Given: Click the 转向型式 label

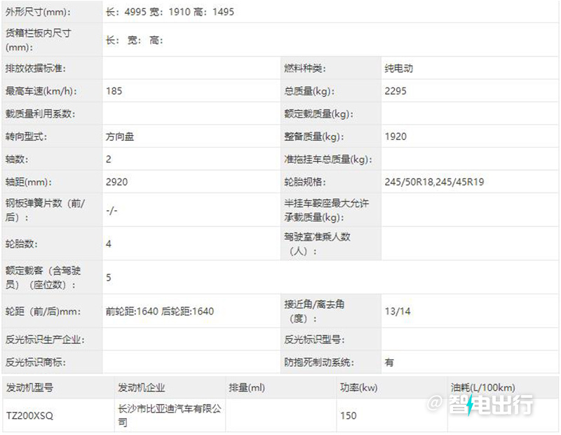Looking at the screenshot, I should coord(26,136).
